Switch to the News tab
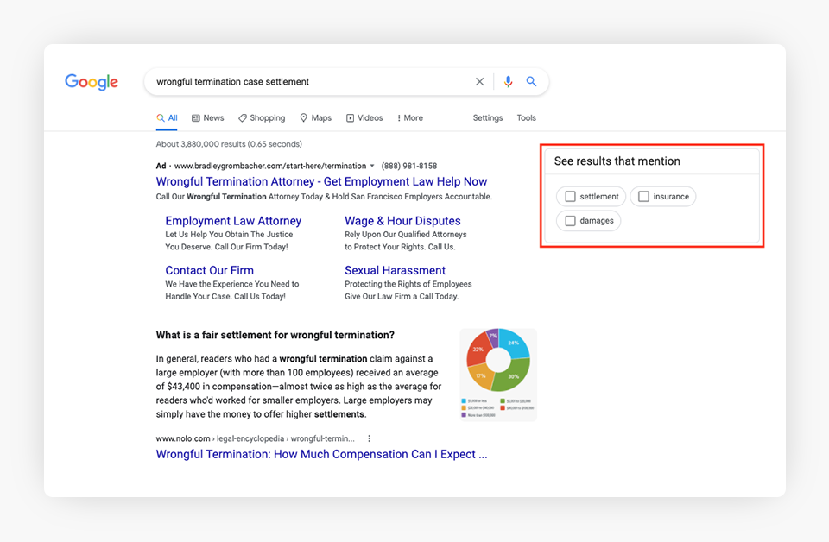The width and height of the screenshot is (829, 542). [207, 118]
